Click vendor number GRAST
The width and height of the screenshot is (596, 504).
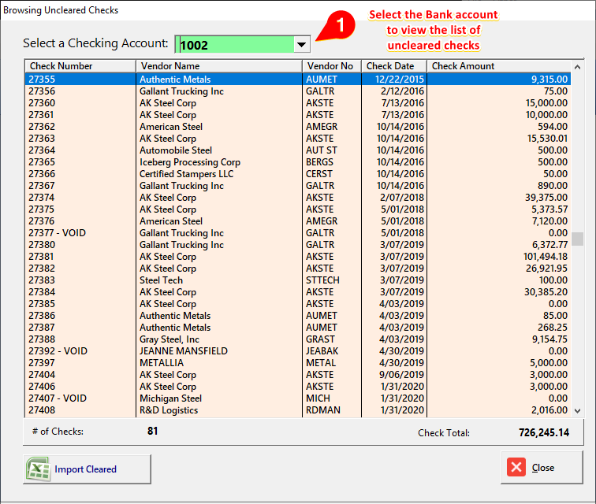pos(320,339)
